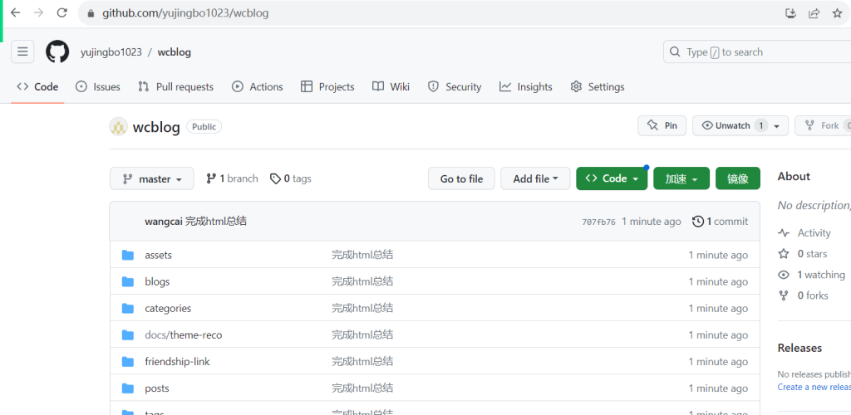Click the wangcai author name
851x415 pixels.
coord(164,221)
